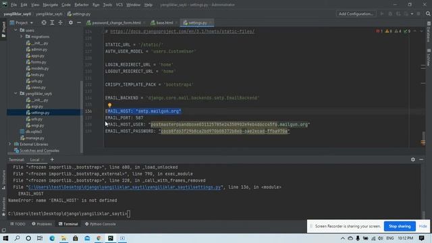Toggle the Project side tool button

(x=3, y=30)
